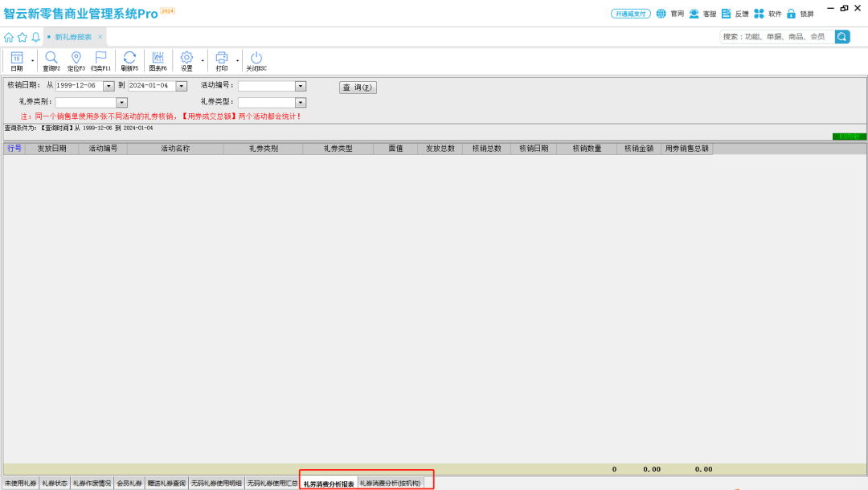Lock the screen with 锁屏 icon
This screenshot has height=490, width=868.
click(x=791, y=14)
